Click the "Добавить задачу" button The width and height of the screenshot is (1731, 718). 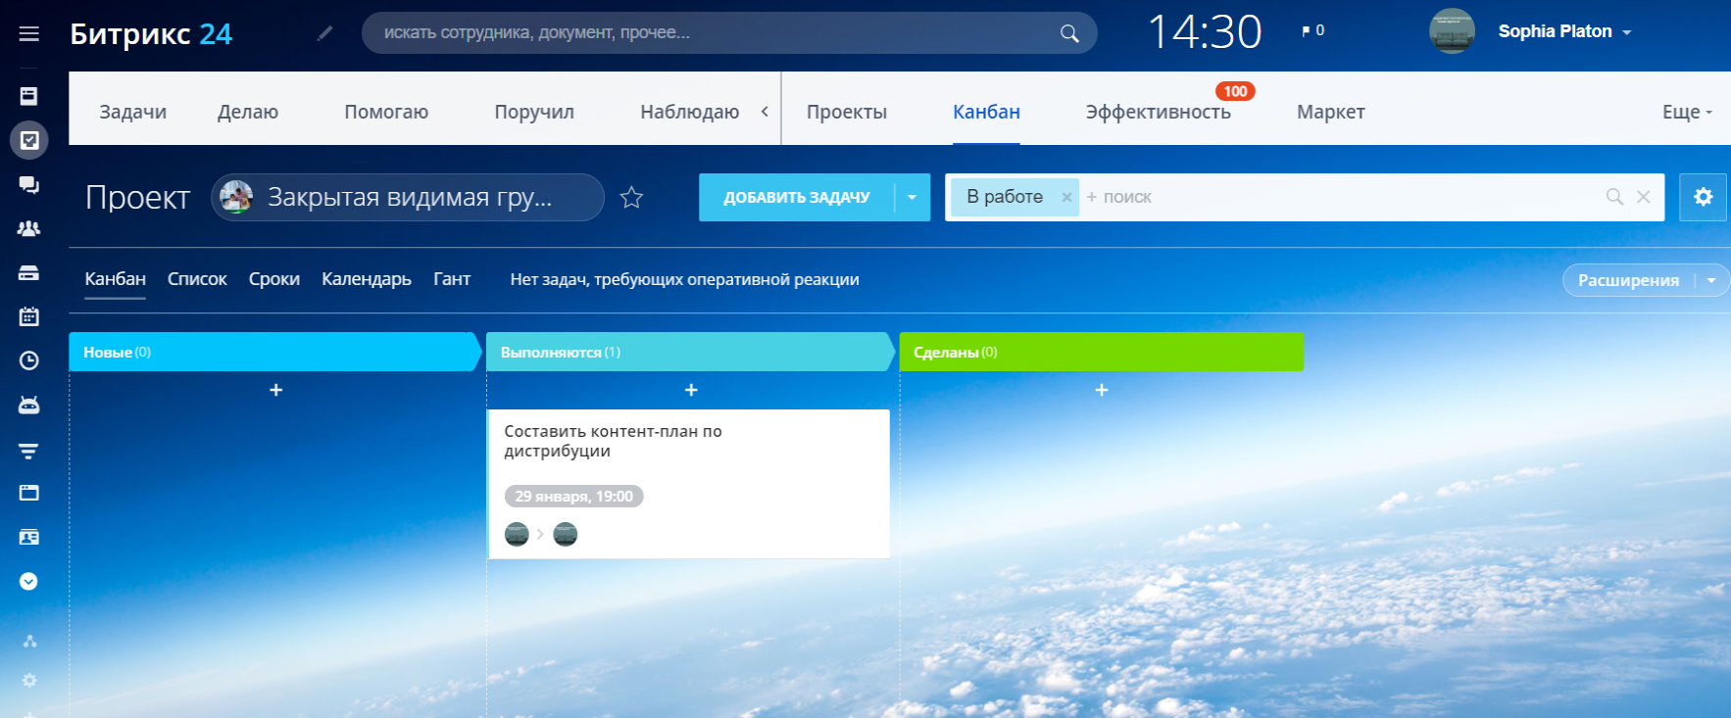(796, 197)
